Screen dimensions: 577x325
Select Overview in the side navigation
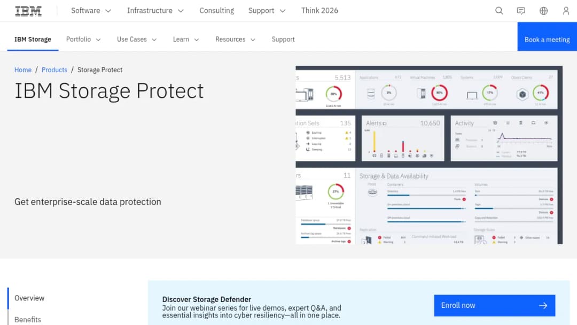point(29,298)
